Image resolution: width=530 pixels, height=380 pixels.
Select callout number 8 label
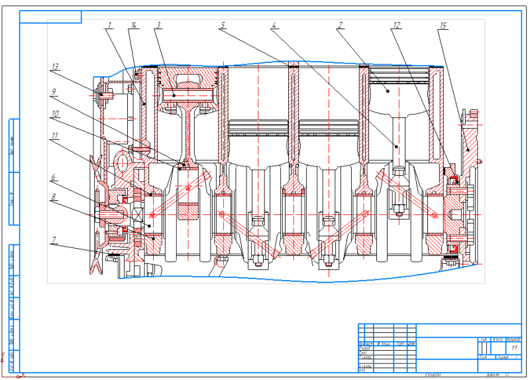[54, 196]
